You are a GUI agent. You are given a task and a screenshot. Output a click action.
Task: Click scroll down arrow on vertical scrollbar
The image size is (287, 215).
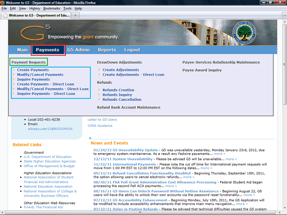(285, 208)
